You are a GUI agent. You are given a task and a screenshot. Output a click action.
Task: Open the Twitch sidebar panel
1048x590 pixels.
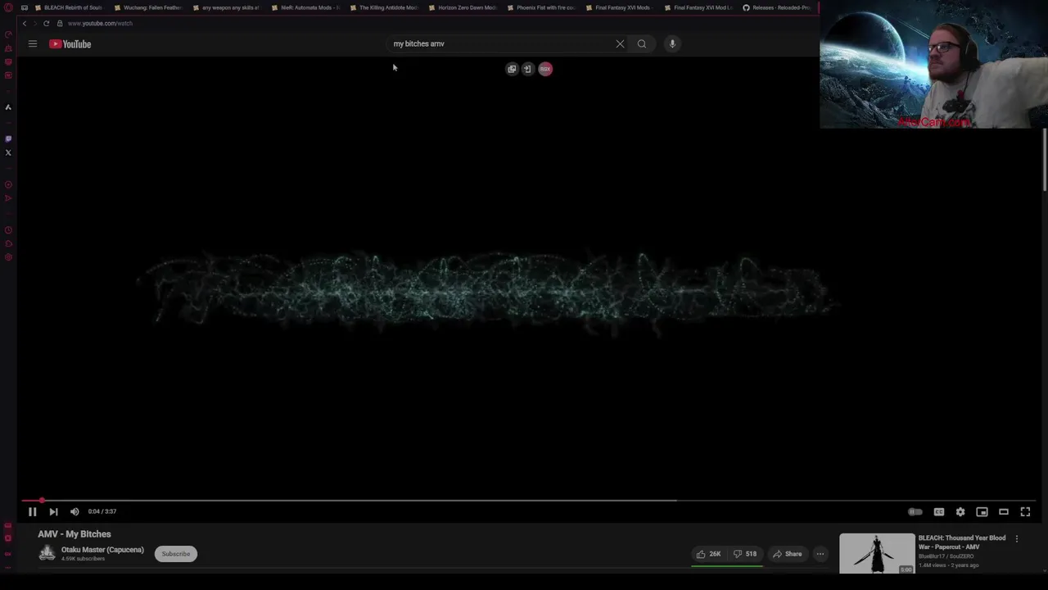click(8, 138)
